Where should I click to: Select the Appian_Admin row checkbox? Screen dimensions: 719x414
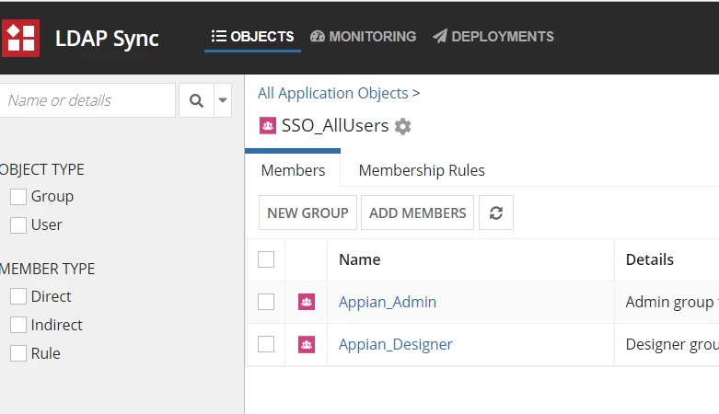click(x=266, y=302)
